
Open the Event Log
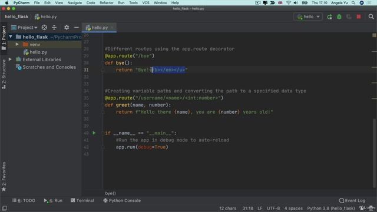[x=352, y=200]
